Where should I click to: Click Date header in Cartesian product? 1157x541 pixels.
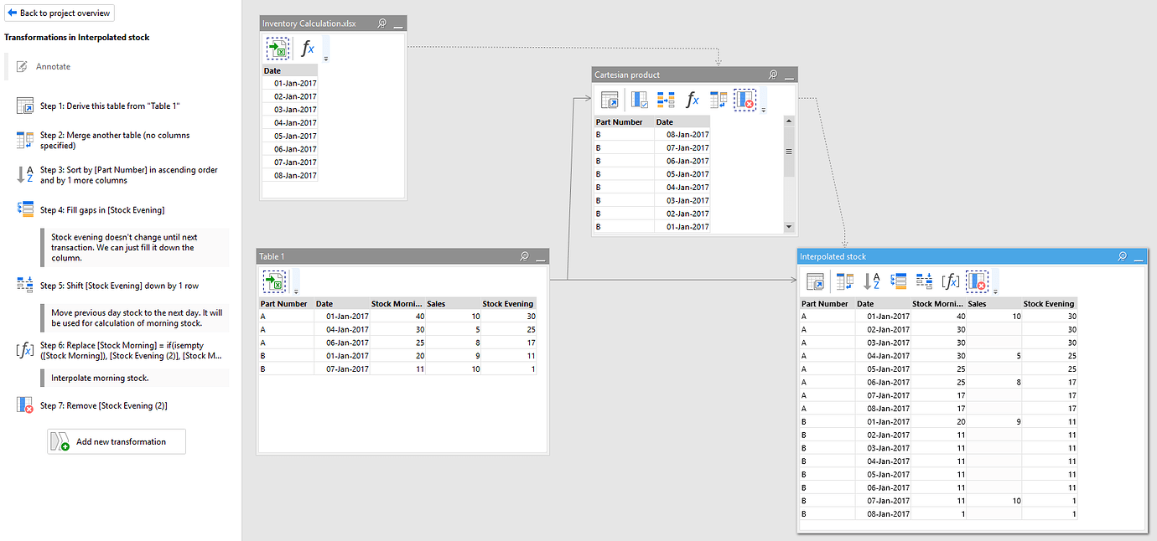pyautogui.click(x=682, y=122)
